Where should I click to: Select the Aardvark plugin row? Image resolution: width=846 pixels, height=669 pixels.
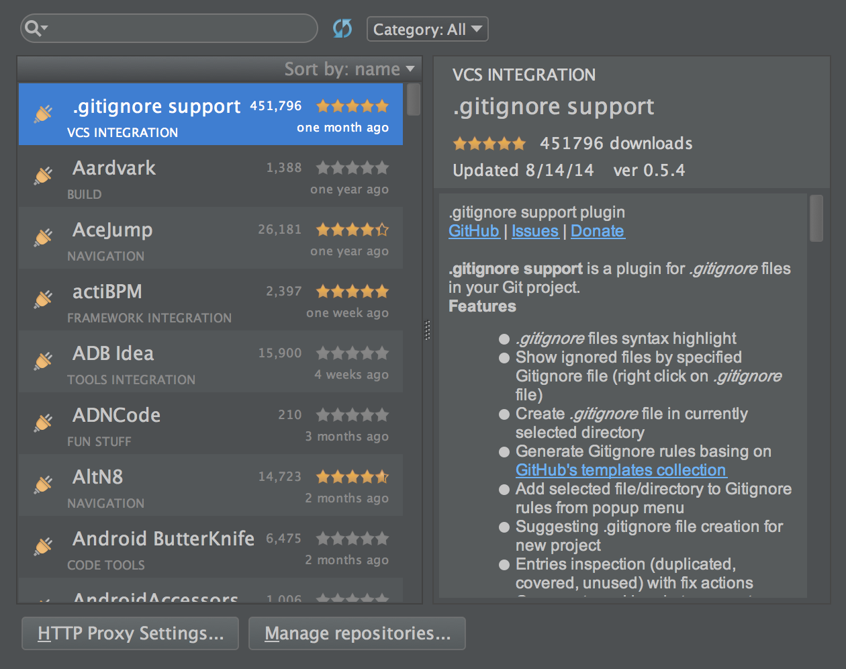pyautogui.click(x=211, y=176)
